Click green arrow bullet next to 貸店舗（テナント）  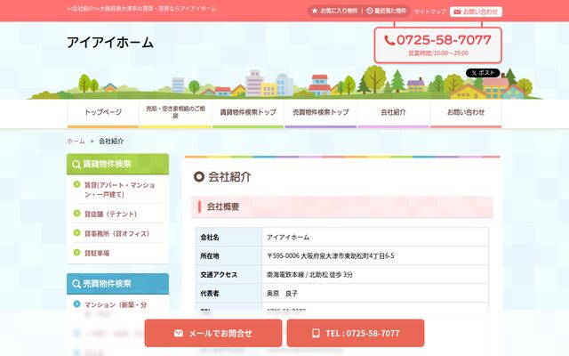[x=76, y=214]
